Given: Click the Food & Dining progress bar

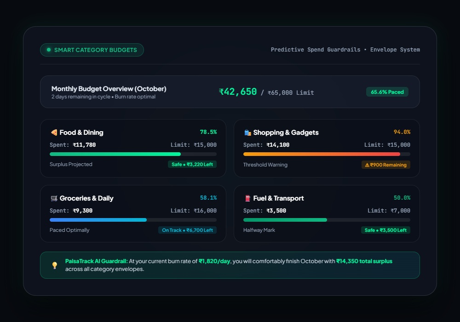Looking at the screenshot, I should 133,154.
